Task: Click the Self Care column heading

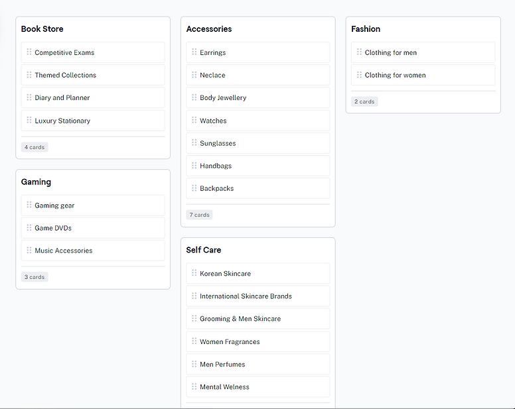Action: [204, 250]
